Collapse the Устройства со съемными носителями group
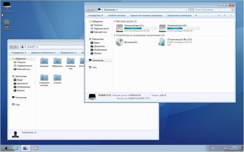The width and height of the screenshot is (244, 152). pyautogui.click(x=115, y=35)
